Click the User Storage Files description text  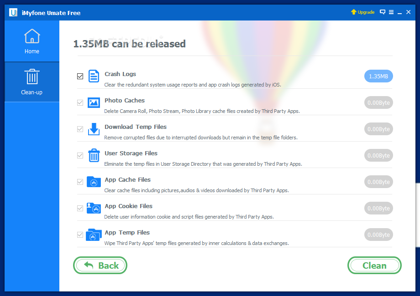click(203, 164)
